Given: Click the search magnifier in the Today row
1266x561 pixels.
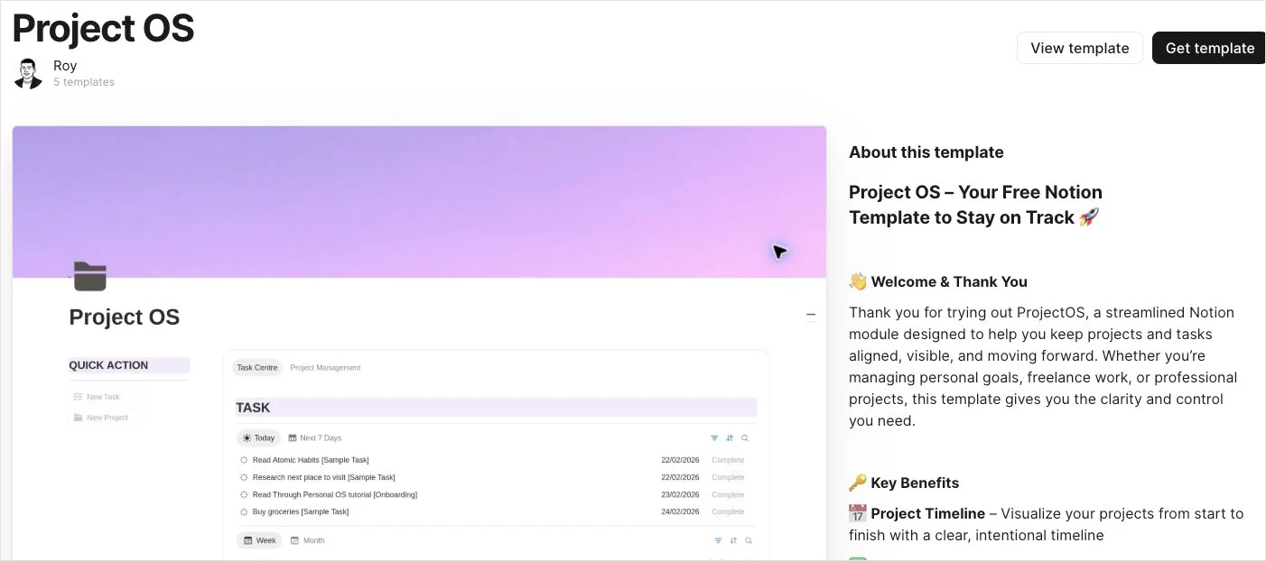Looking at the screenshot, I should coord(745,438).
